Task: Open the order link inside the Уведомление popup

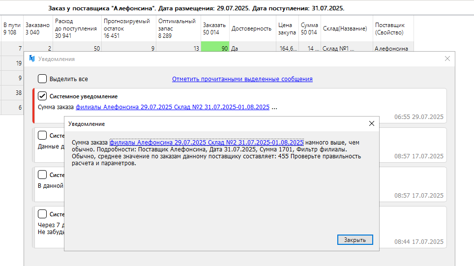Action: (x=206, y=142)
